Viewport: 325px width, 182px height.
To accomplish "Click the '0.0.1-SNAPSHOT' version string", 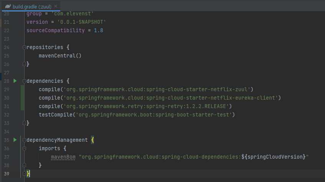I will point(81,22).
